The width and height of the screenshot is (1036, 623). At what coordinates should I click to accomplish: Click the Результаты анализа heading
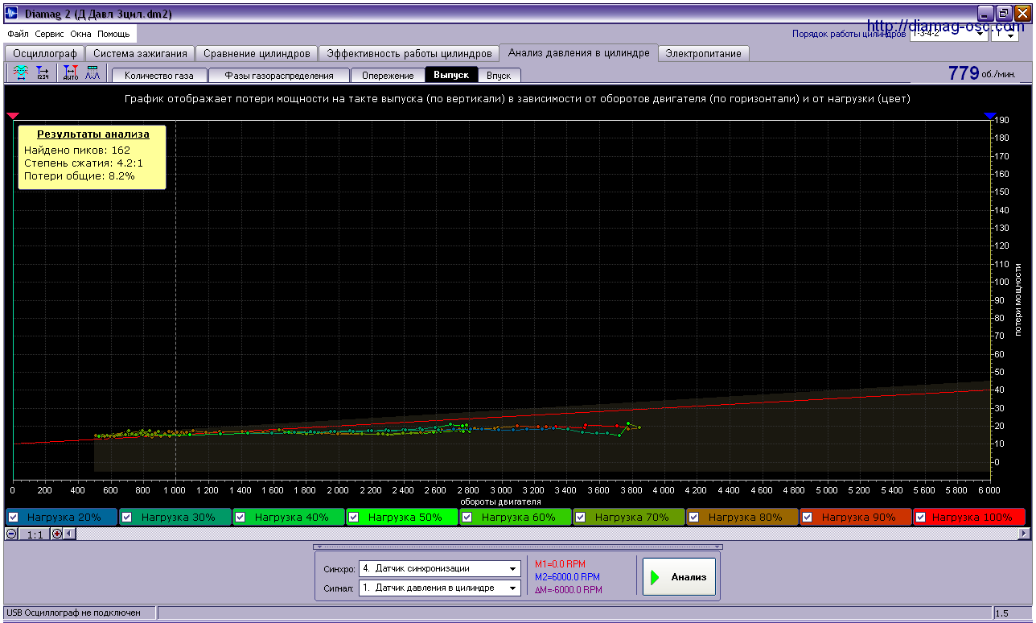pos(92,134)
